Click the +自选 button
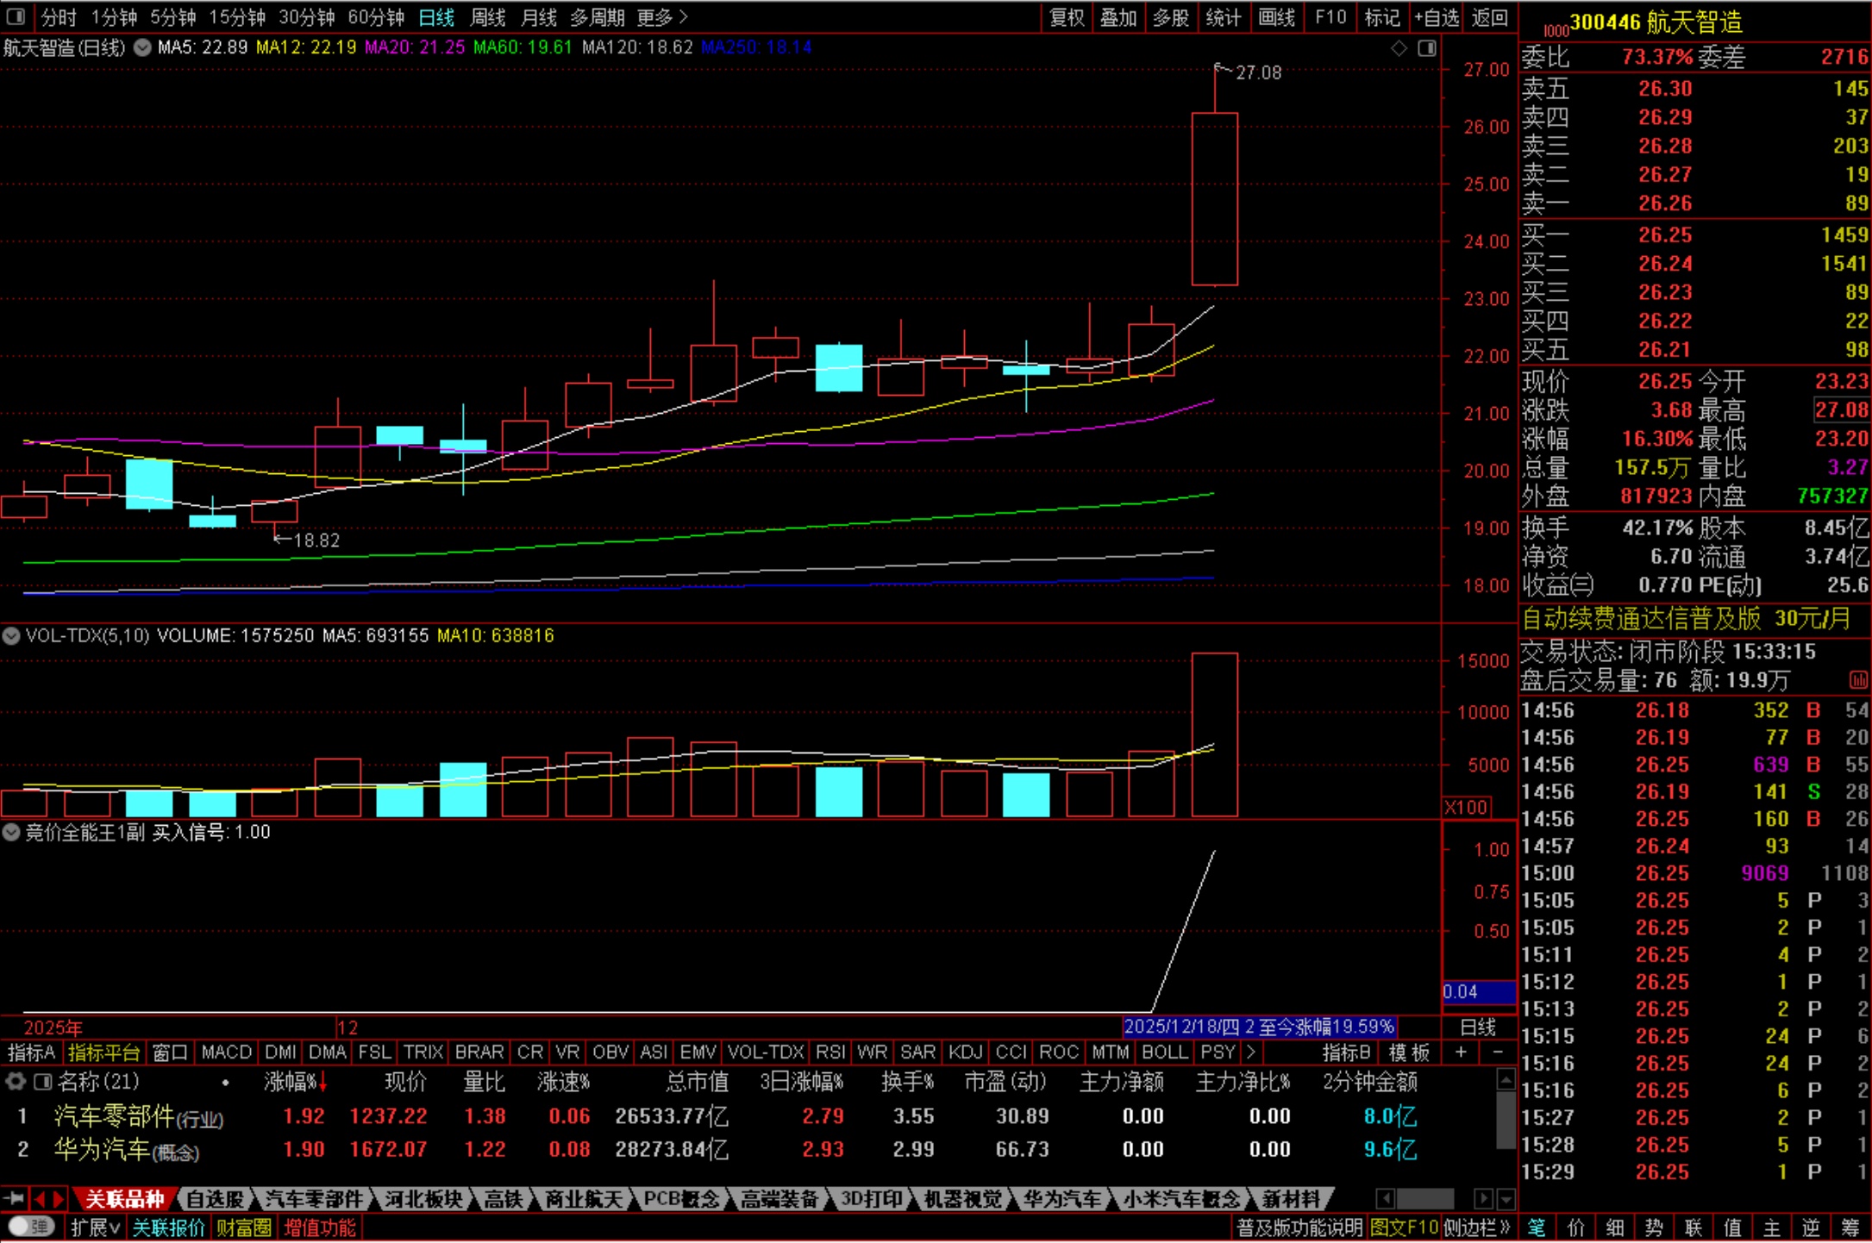1872x1243 pixels. (x=1437, y=17)
